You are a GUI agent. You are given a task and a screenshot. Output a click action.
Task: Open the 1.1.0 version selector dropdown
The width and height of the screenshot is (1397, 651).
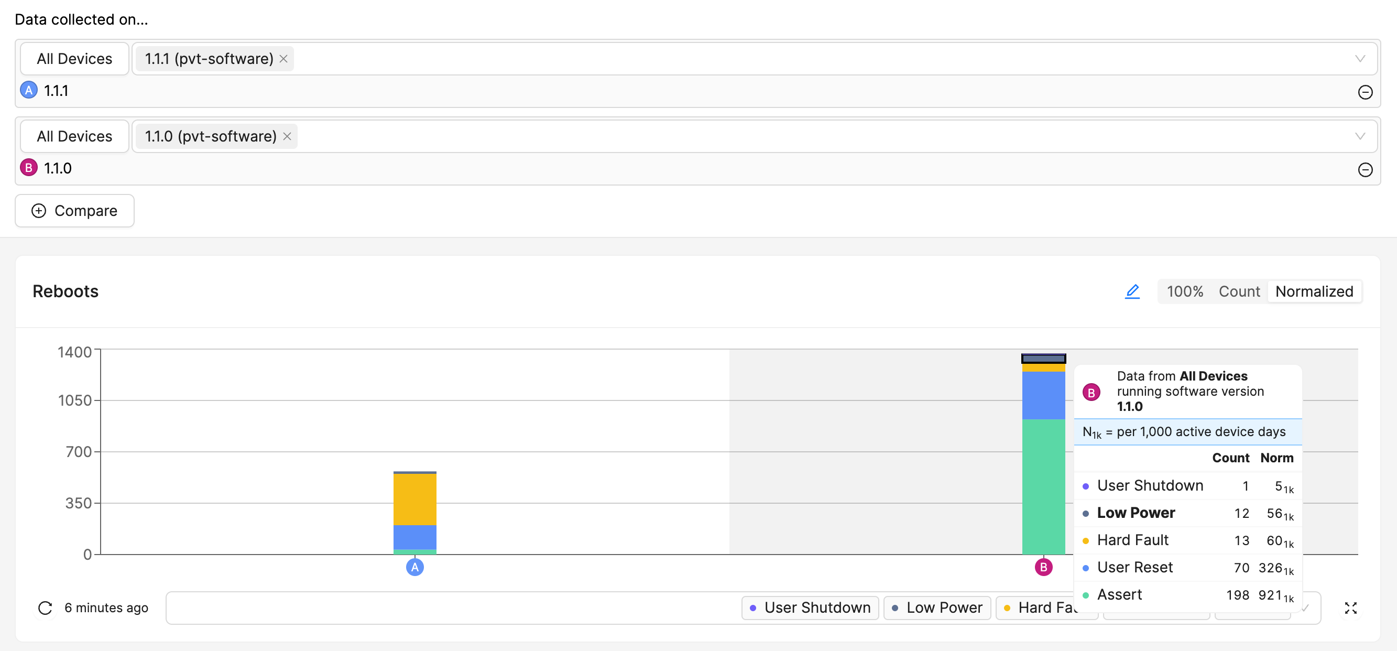1360,136
